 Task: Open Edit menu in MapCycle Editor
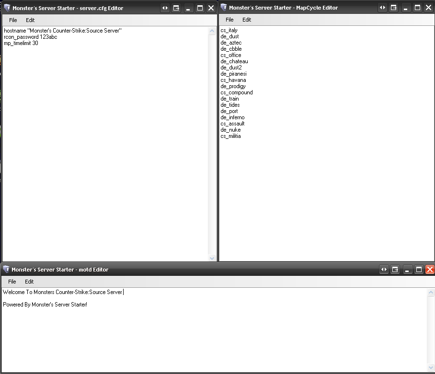tap(247, 20)
